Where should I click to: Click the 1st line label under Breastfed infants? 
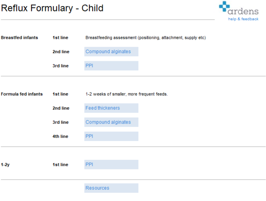tap(60, 38)
